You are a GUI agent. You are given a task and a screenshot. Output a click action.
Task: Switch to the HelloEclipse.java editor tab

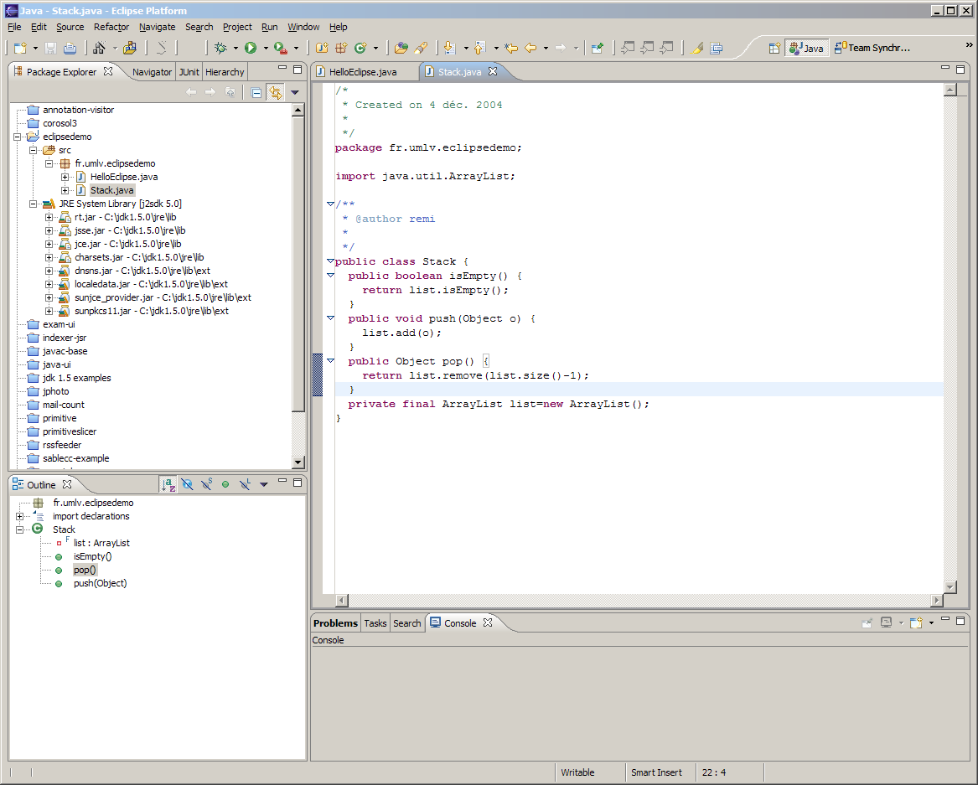(363, 72)
